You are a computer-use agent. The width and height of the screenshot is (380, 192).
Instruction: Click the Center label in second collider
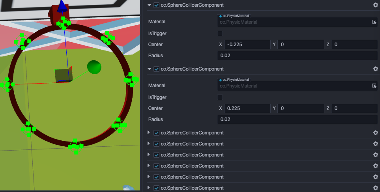click(x=155, y=108)
